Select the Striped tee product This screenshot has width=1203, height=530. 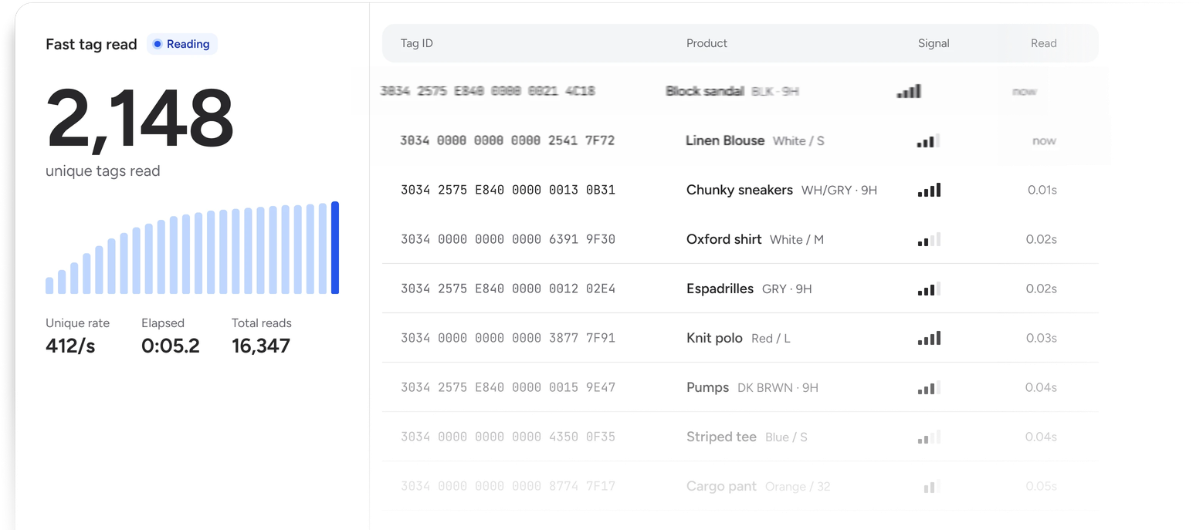pyautogui.click(x=721, y=437)
